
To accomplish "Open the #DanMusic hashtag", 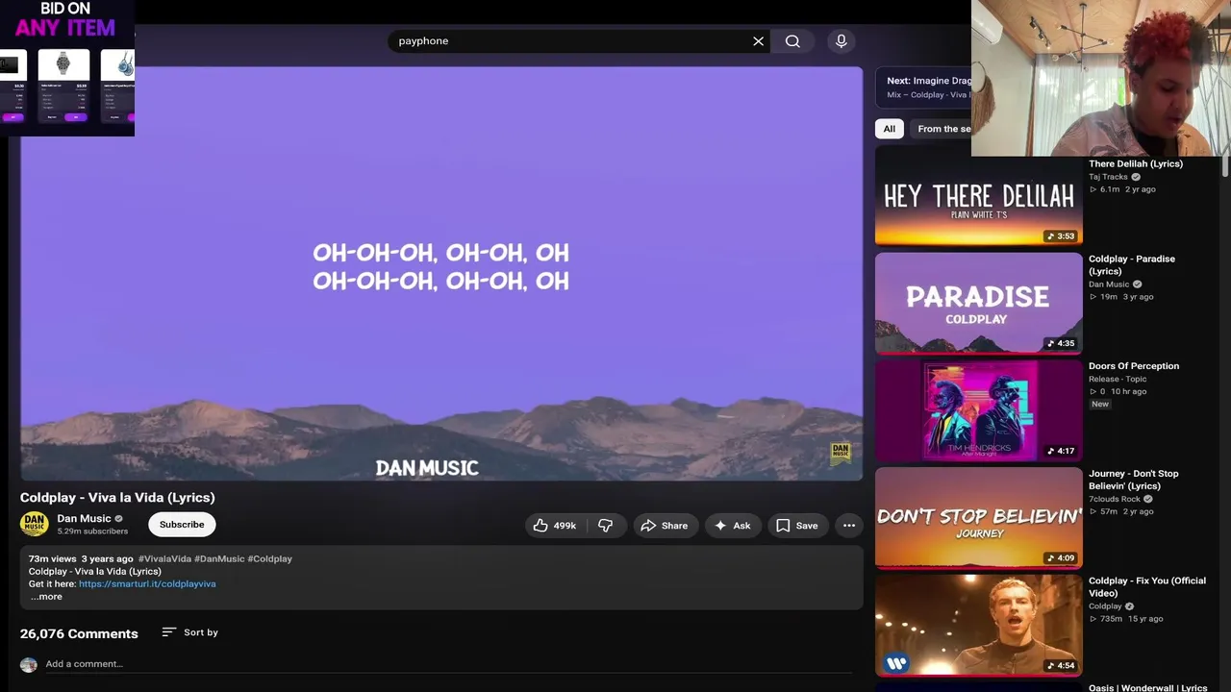I will coord(219,559).
